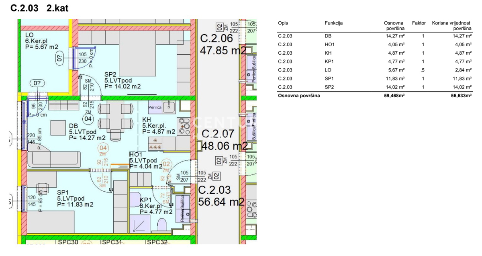Screen dimensions: 482x256
Task: Click the Perilica sink symbol in the kitchen
Action: [x=171, y=106]
